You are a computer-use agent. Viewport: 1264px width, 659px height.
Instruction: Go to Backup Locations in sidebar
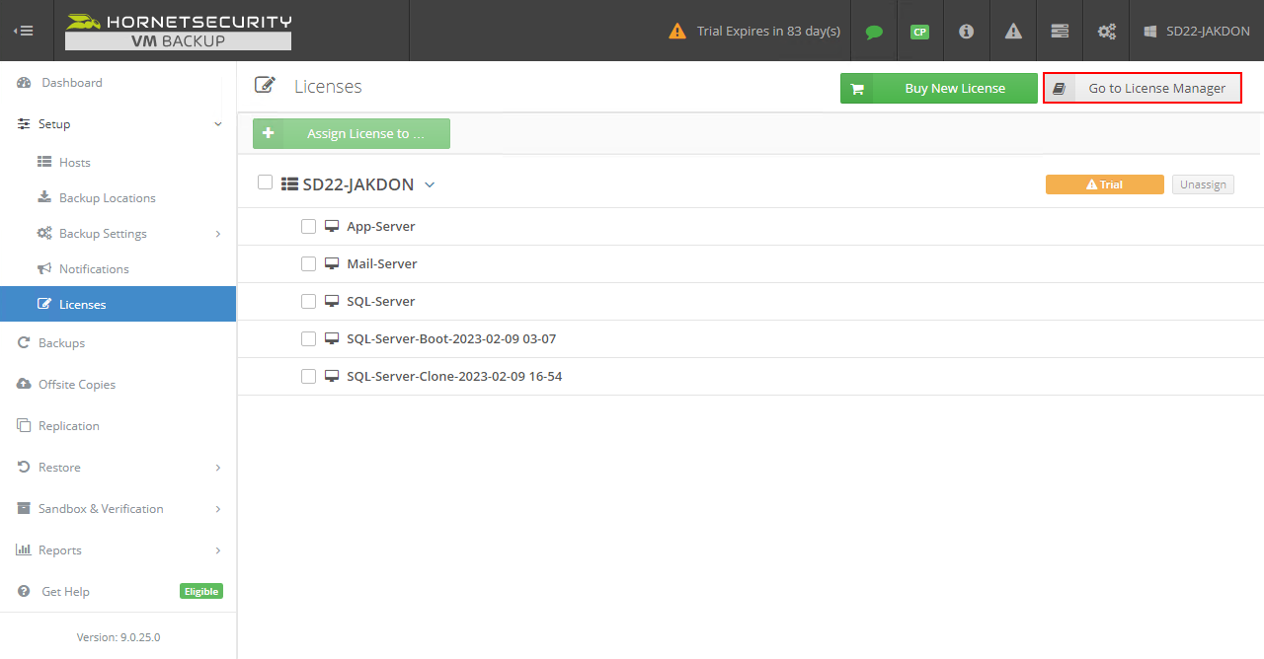(x=107, y=198)
